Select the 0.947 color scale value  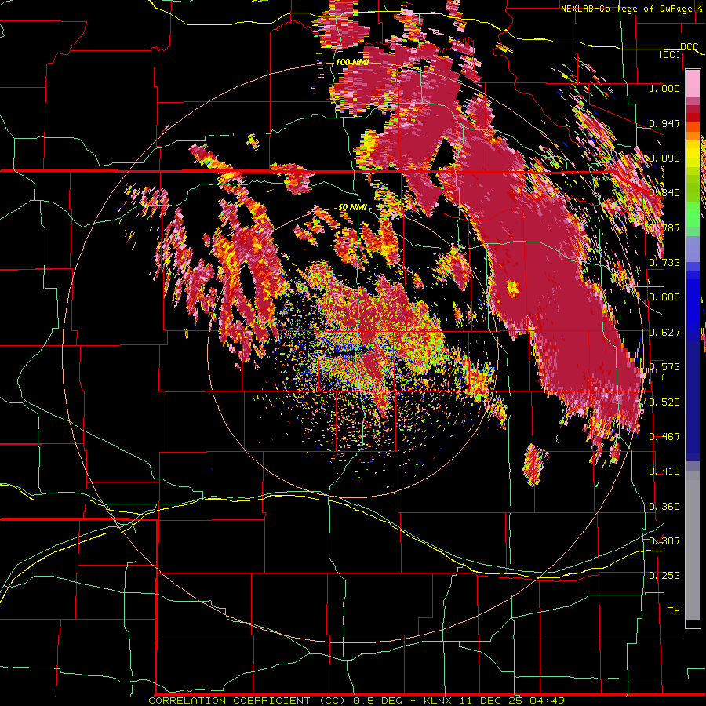[x=664, y=123]
